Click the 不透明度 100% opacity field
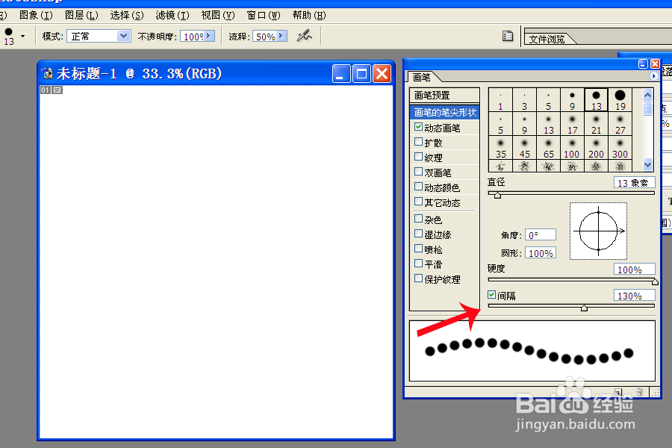Screen dimensions: 672x448 [193, 37]
